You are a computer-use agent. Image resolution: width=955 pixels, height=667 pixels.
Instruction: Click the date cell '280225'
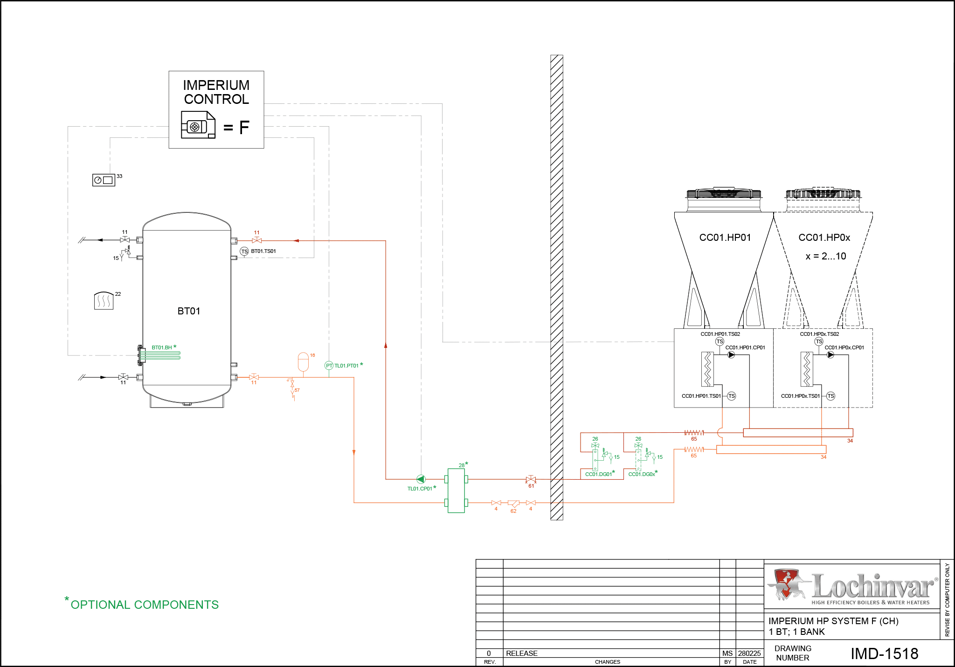749,653
